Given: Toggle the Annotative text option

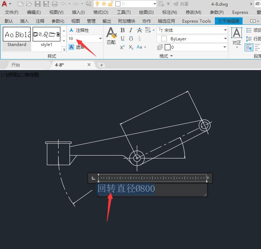Looking at the screenshot, I should (79, 30).
